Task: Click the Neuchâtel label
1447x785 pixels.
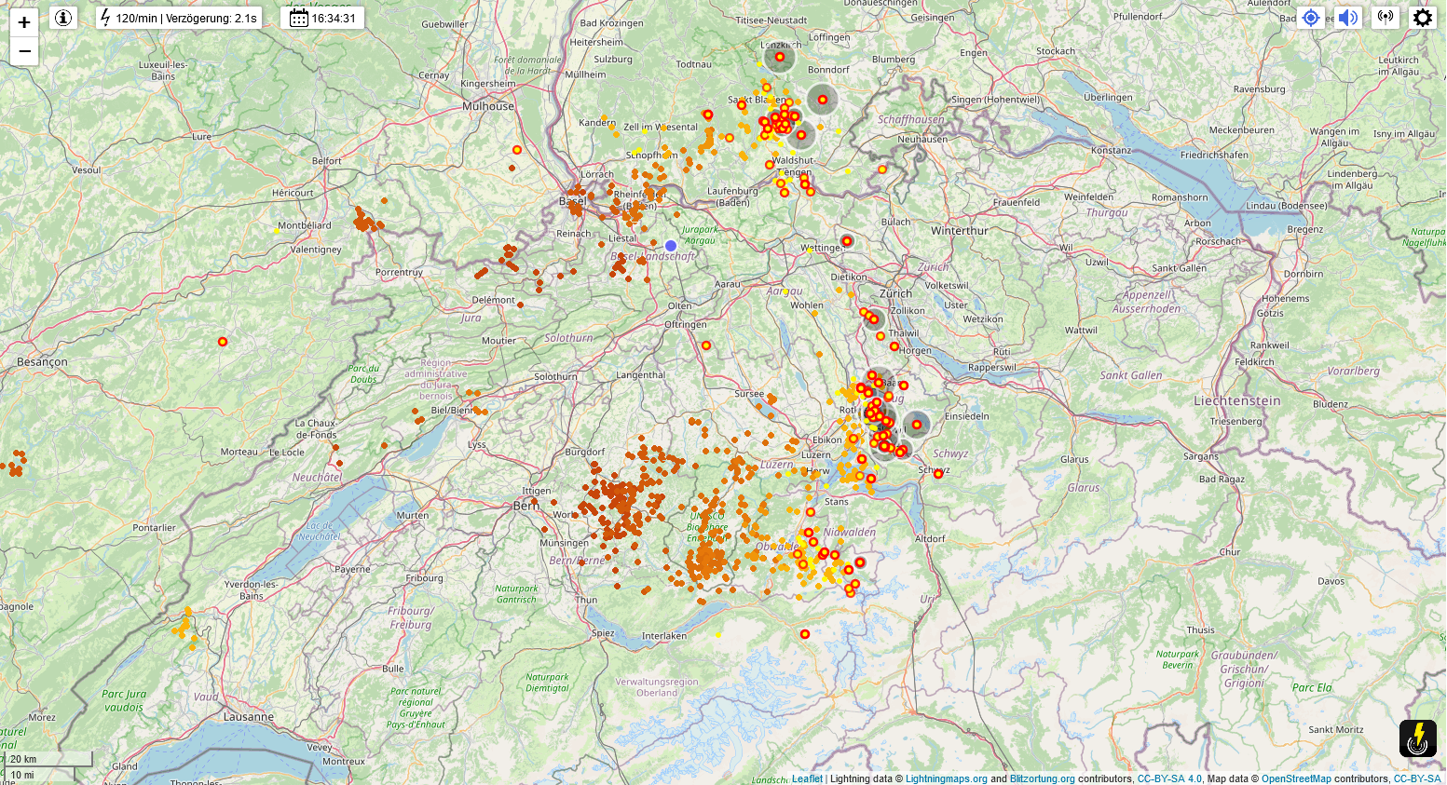Action: tap(317, 478)
